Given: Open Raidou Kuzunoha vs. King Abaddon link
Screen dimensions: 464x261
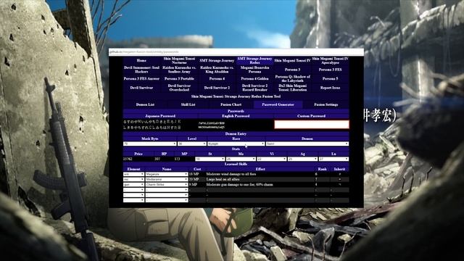Looking at the screenshot, I should (x=217, y=70).
